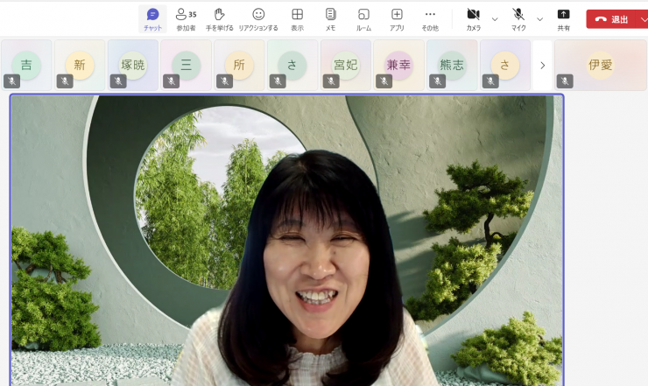Select participant tile 新
This screenshot has height=386, width=648.
click(x=80, y=65)
